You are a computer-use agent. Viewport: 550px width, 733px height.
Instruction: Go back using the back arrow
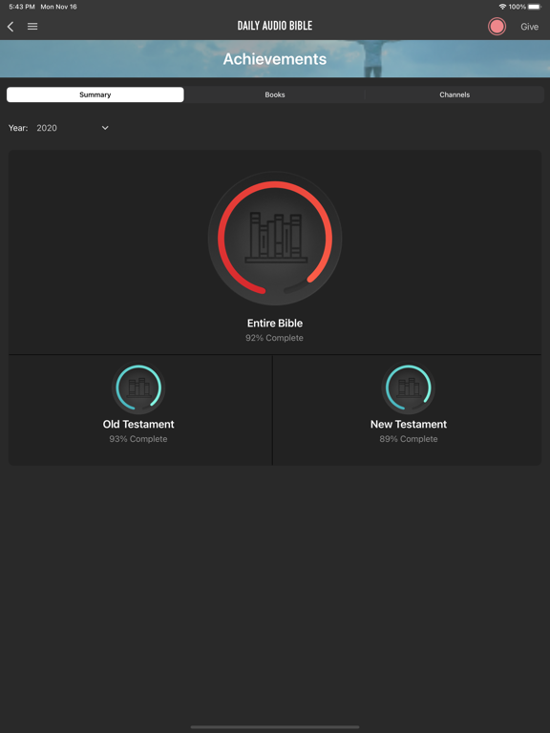click(x=11, y=27)
